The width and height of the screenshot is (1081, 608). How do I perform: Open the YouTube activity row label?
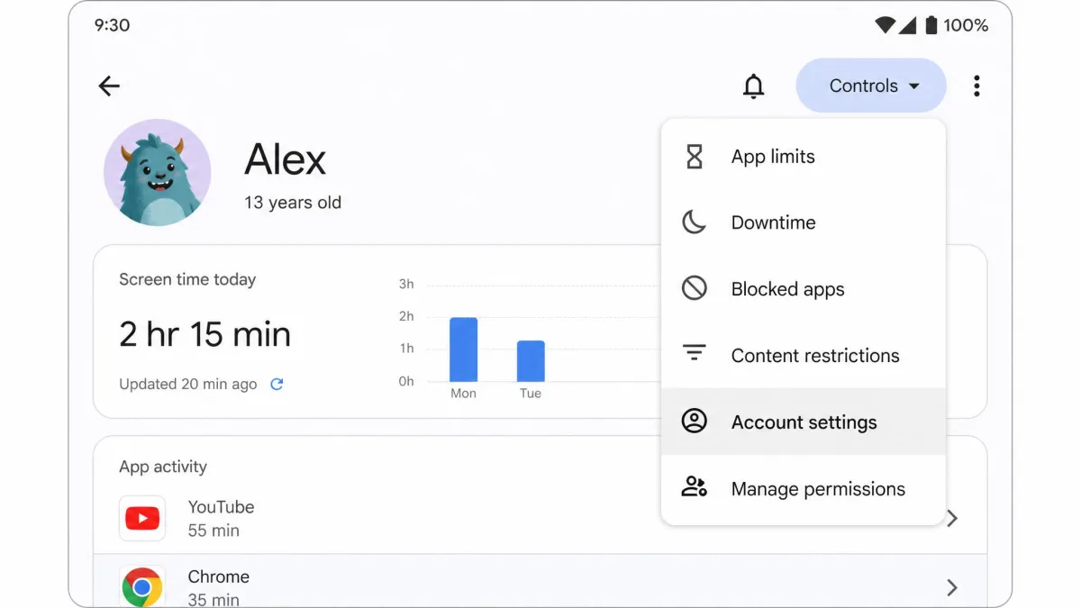[221, 507]
